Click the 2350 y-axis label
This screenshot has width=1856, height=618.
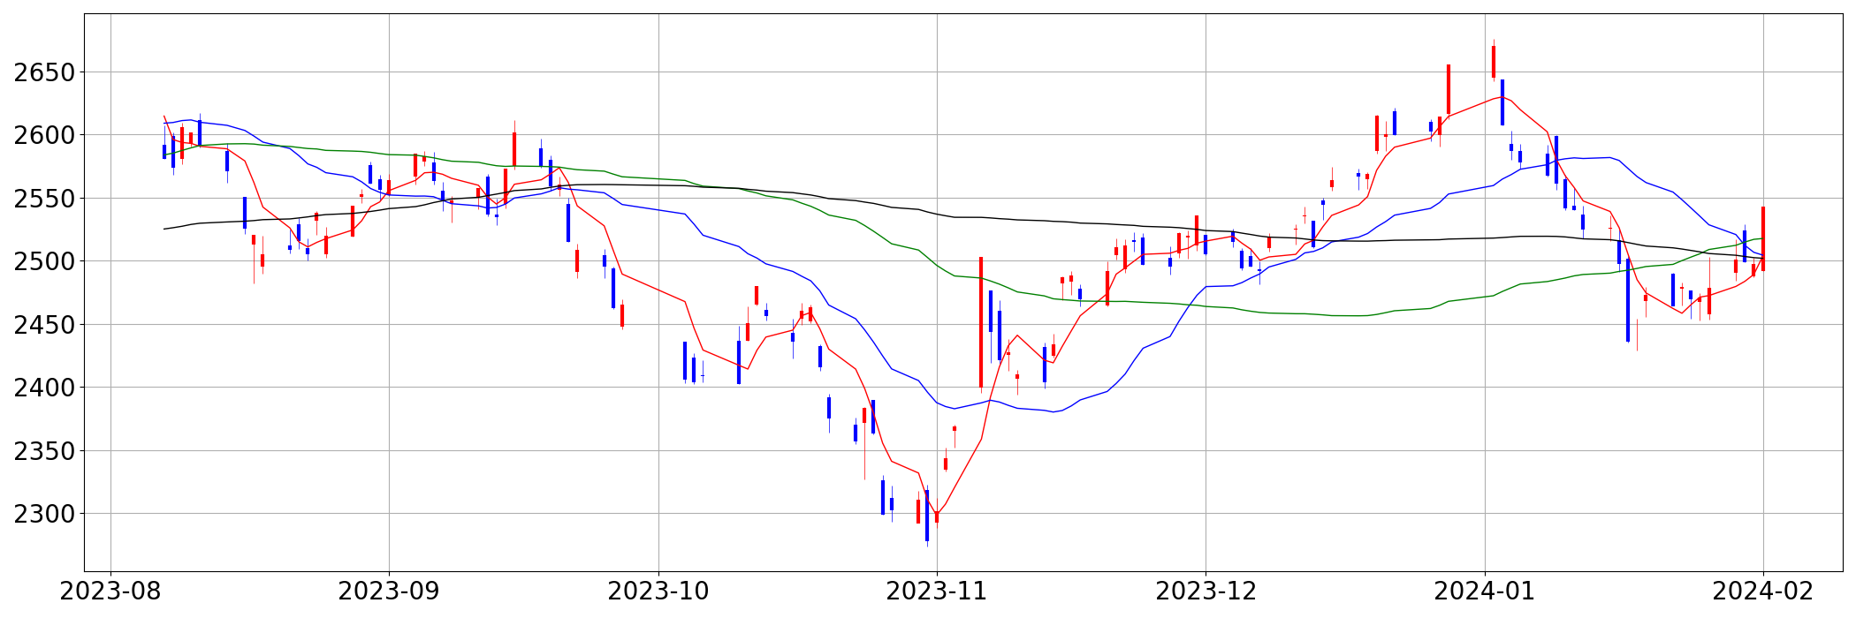coord(42,451)
